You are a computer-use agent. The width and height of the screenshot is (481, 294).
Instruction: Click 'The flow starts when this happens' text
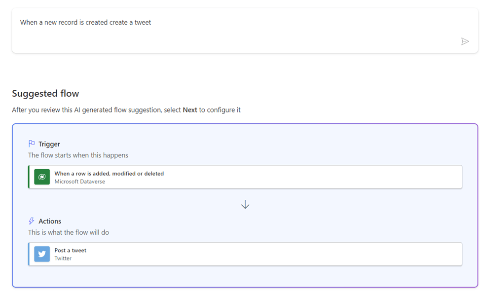[x=78, y=155]
